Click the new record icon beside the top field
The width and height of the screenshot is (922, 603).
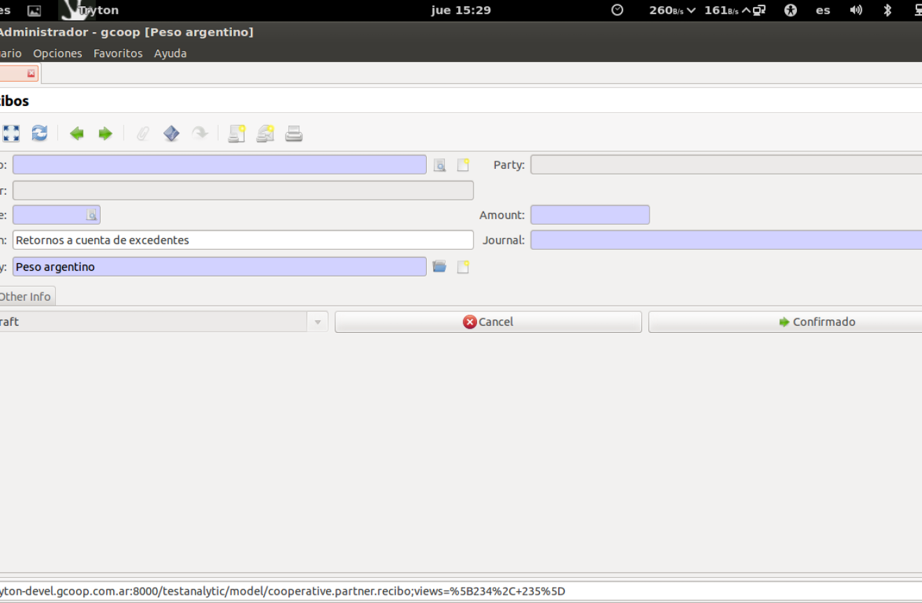[462, 165]
